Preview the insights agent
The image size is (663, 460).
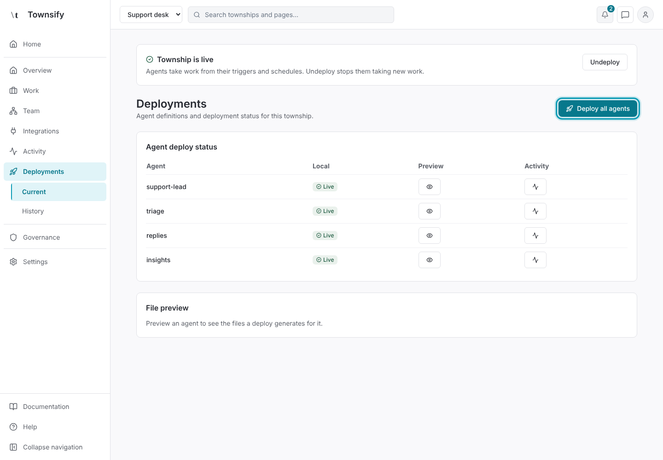430,260
